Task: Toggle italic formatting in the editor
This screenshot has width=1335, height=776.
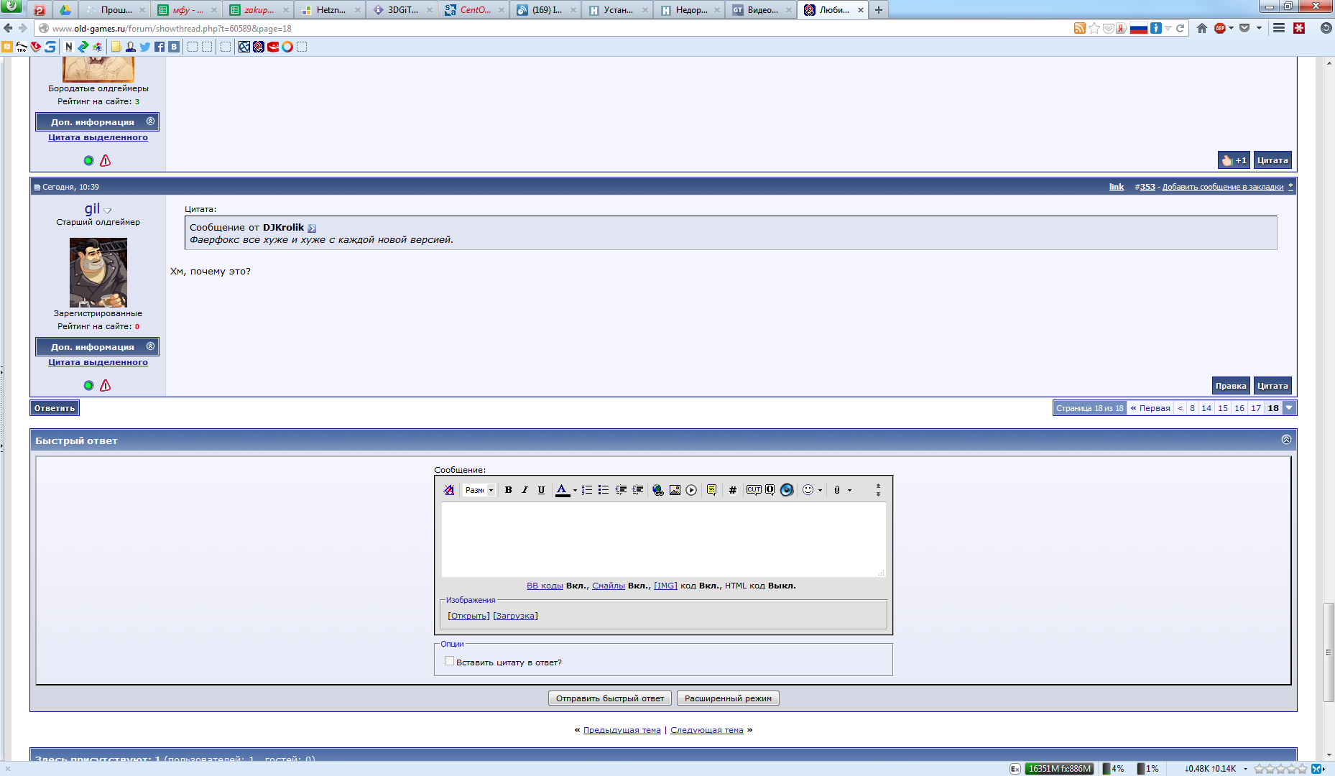Action: [525, 490]
